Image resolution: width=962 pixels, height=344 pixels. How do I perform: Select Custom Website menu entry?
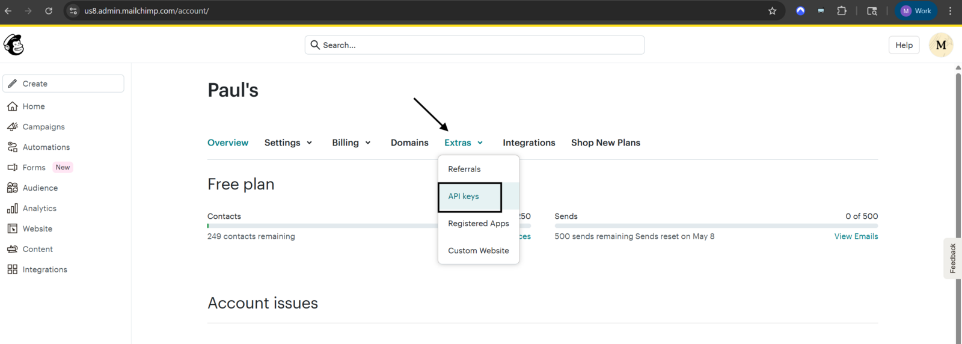(x=479, y=251)
